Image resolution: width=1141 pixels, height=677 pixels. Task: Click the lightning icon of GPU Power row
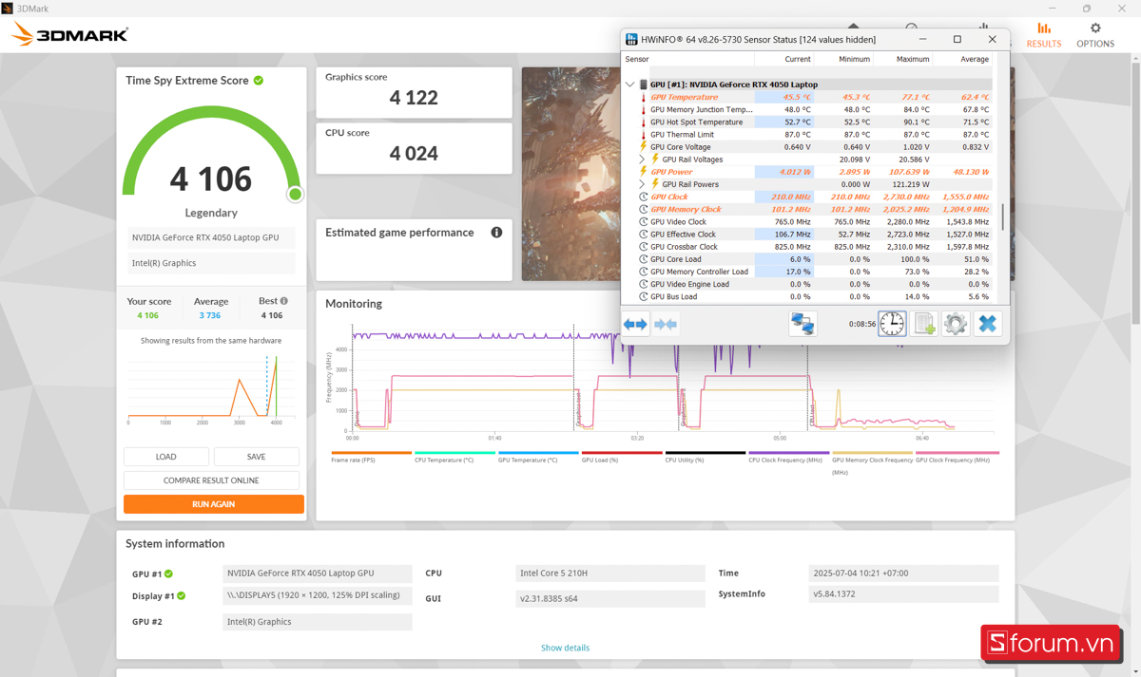tap(644, 172)
